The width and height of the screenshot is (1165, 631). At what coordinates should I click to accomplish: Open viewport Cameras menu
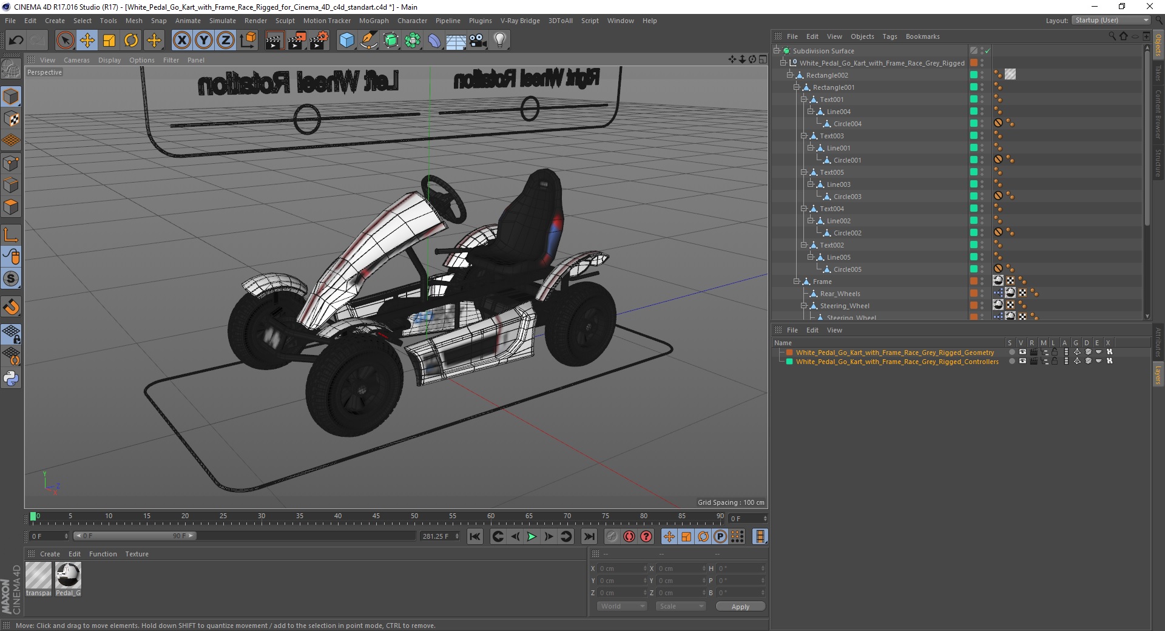76,60
